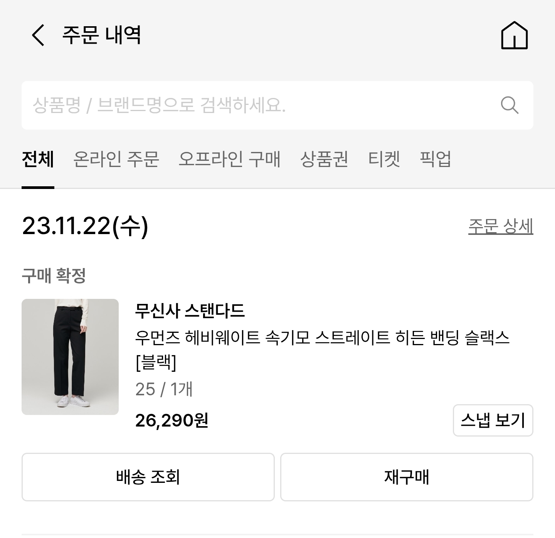Click the 배송 조회 button
This screenshot has width=555, height=538.
coord(148,477)
